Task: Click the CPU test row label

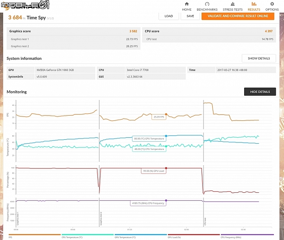Action: point(151,39)
